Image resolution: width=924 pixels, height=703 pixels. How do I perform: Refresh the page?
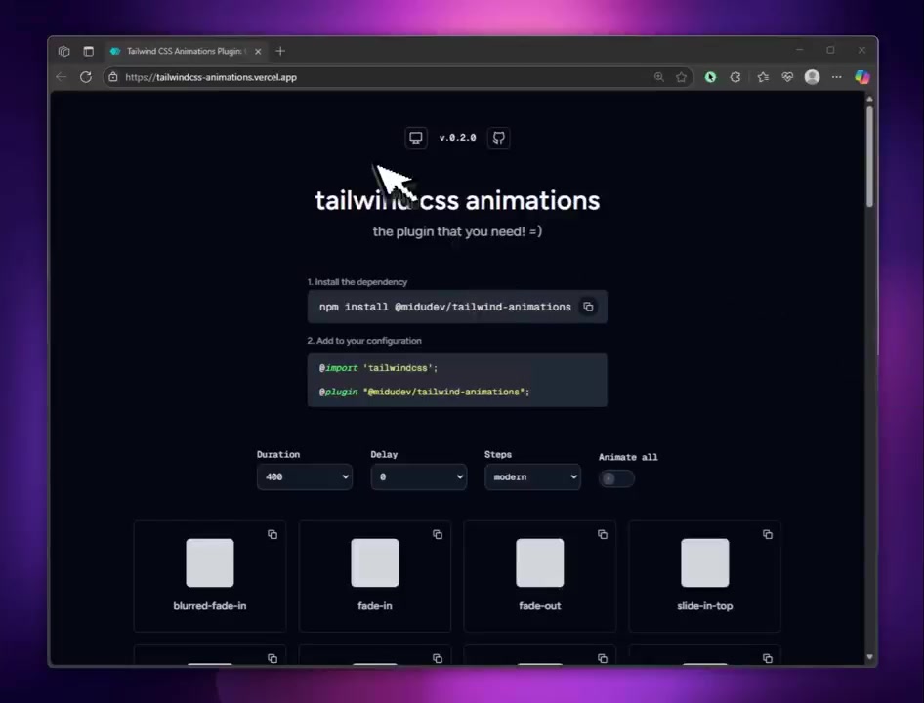(x=86, y=77)
